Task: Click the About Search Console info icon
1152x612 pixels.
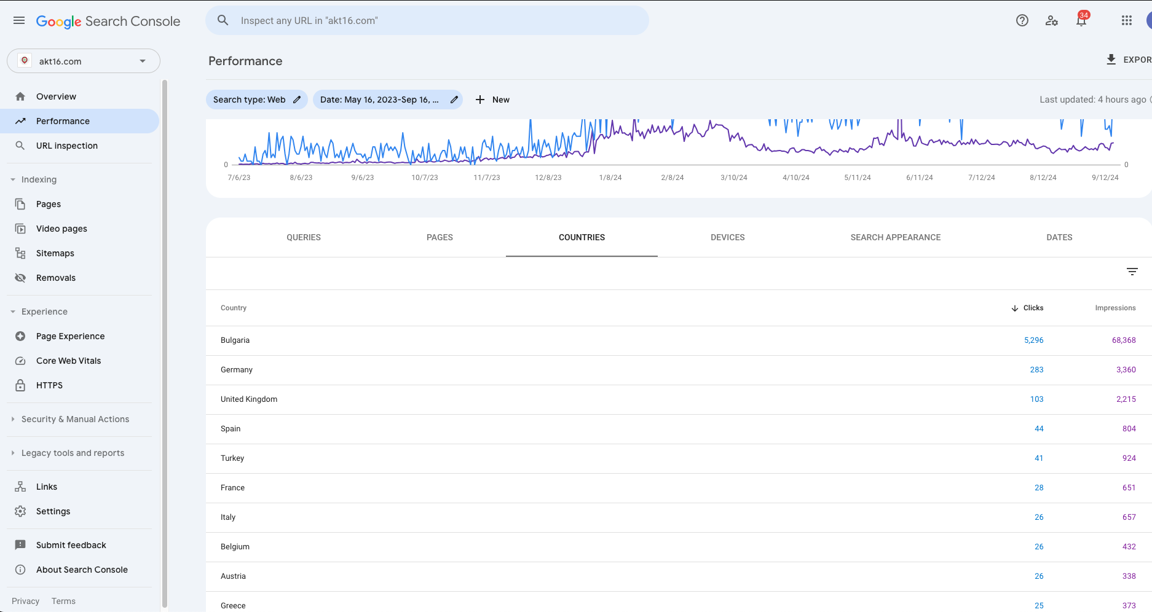Action: point(20,570)
